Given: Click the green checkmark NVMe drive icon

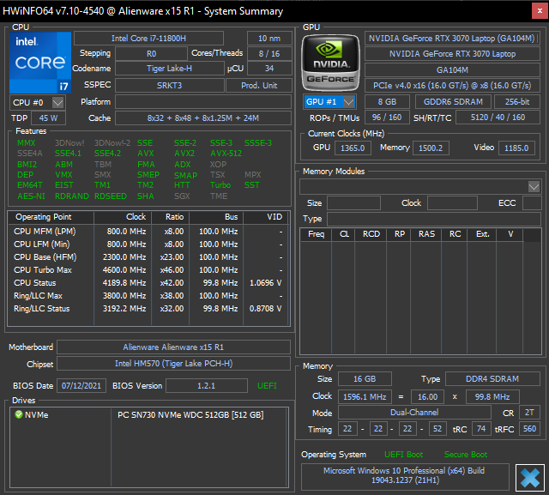Looking at the screenshot, I should coord(19,414).
